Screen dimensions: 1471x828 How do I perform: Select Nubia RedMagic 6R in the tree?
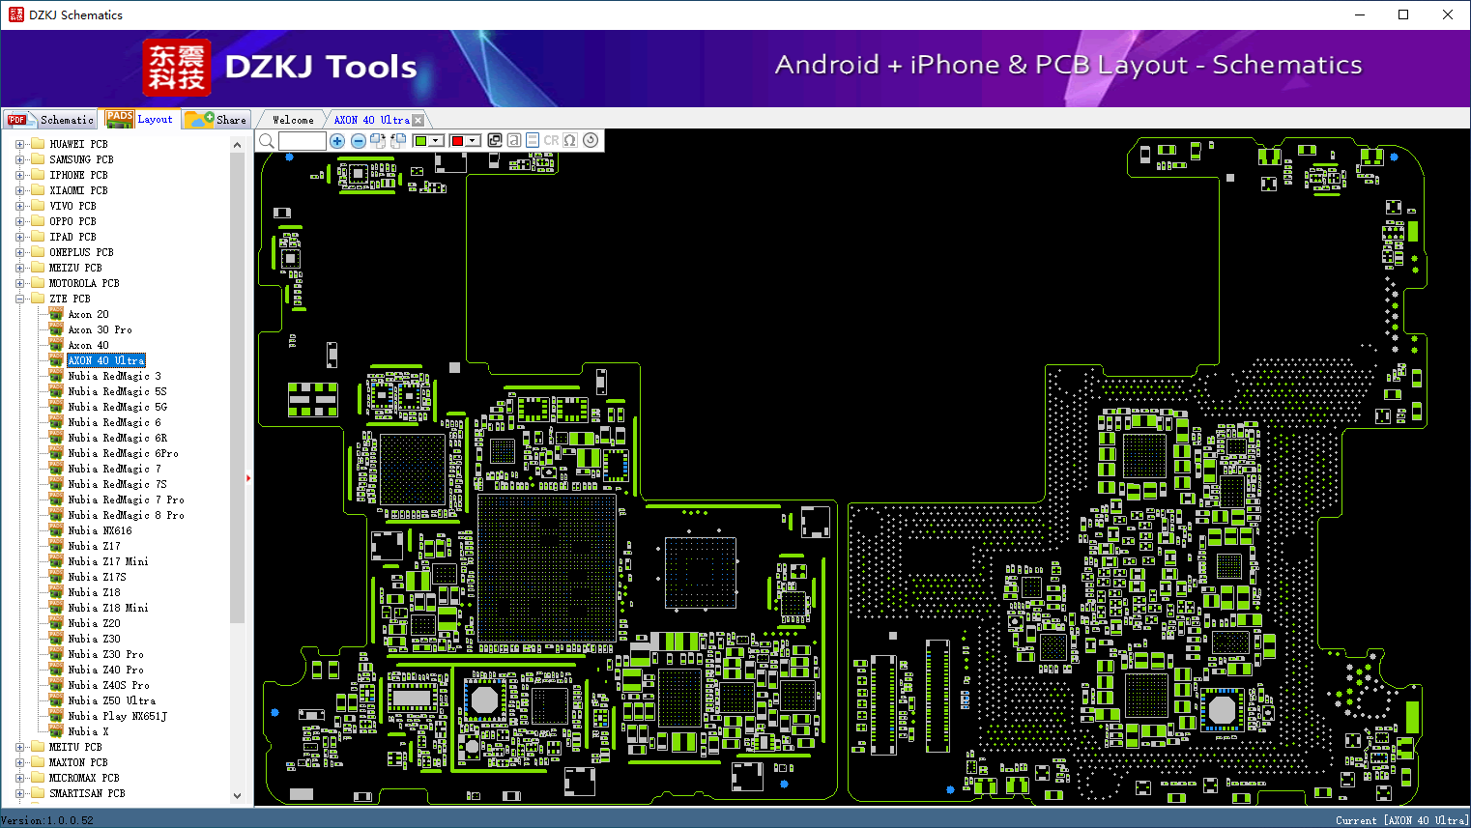117,438
